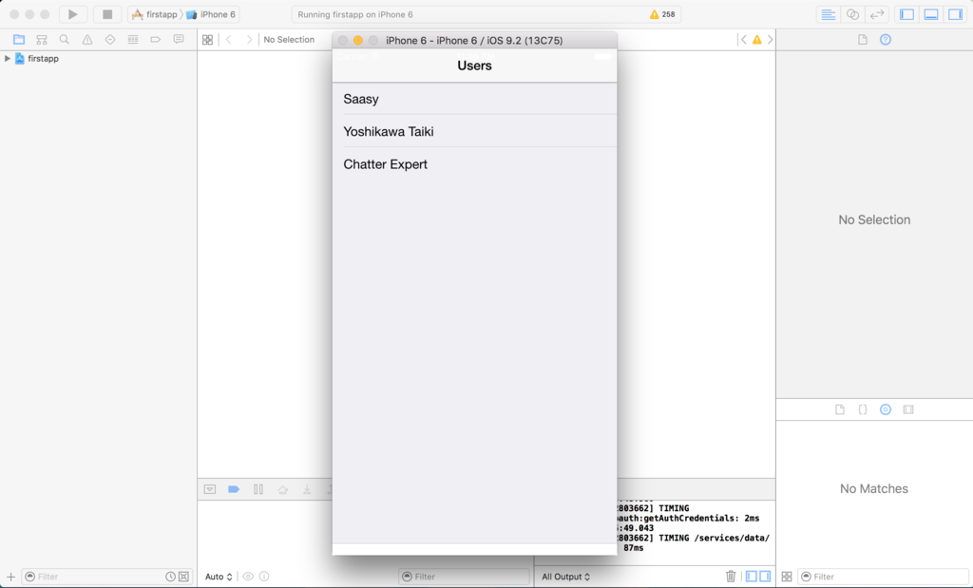Viewport: 973px width, 588px height.
Task: Show the Object library
Action: click(x=886, y=409)
